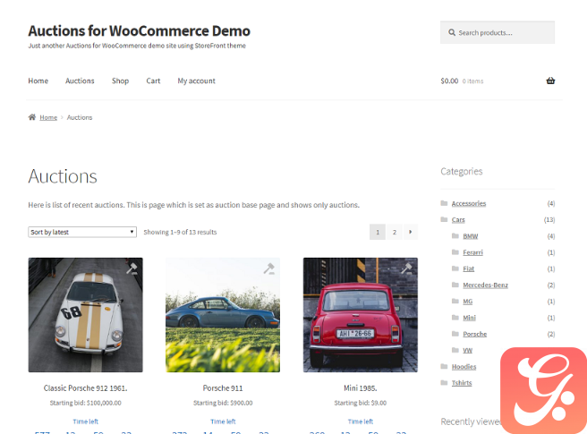Select results page 1
587x434 pixels.
378,232
